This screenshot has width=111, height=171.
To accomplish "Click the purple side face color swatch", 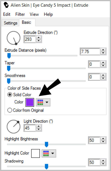I will click(x=30, y=102).
